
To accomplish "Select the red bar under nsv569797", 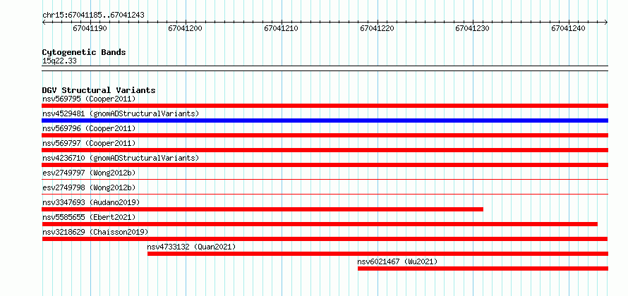I will coord(325,150).
